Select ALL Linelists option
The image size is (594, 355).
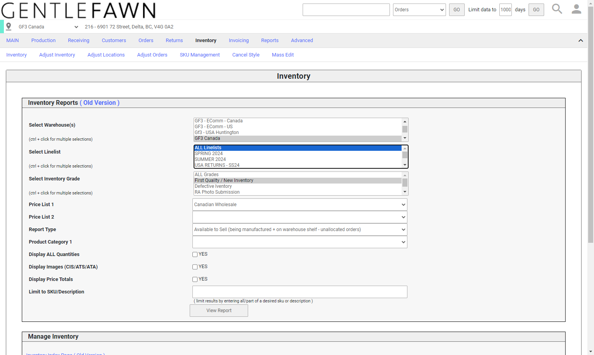click(298, 148)
